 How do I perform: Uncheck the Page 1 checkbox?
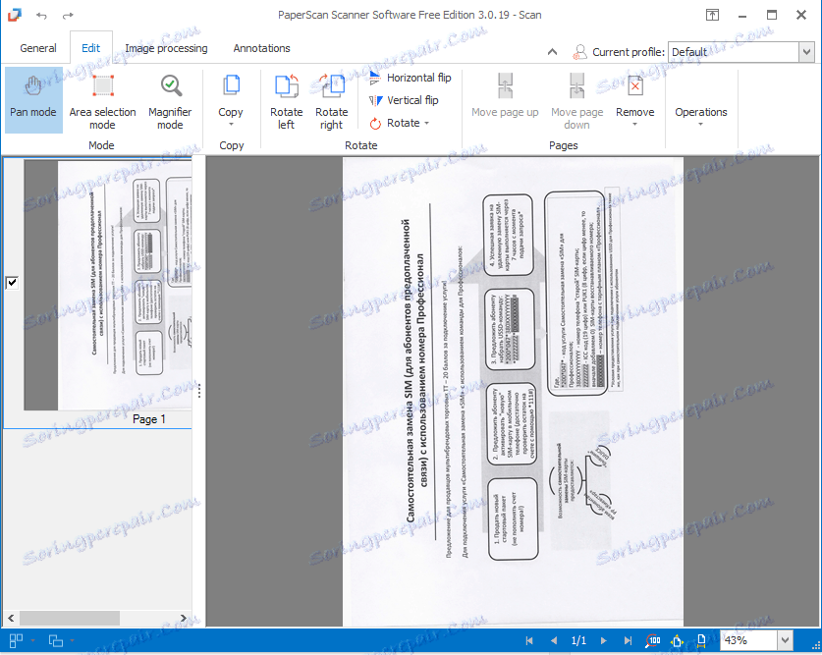(x=12, y=283)
